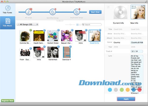Click the search magnifier icon
Image resolution: width=148 pixels, height=106 pixels.
pos(83,25)
